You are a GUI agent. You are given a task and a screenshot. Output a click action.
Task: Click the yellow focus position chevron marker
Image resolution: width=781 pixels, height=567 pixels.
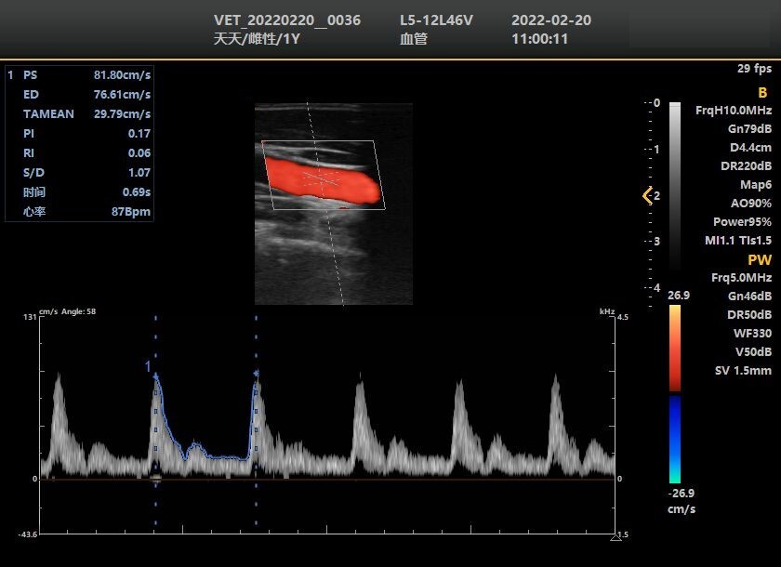click(648, 195)
